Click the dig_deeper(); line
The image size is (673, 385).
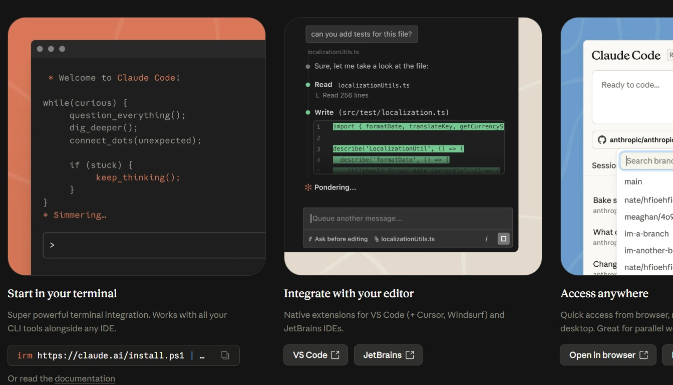coord(104,128)
